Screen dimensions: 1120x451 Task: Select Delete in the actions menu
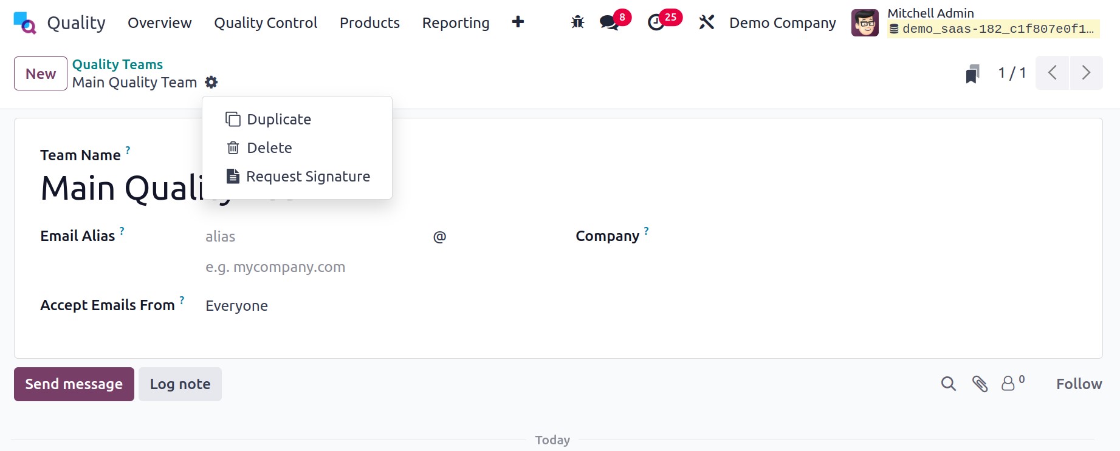[x=269, y=148]
